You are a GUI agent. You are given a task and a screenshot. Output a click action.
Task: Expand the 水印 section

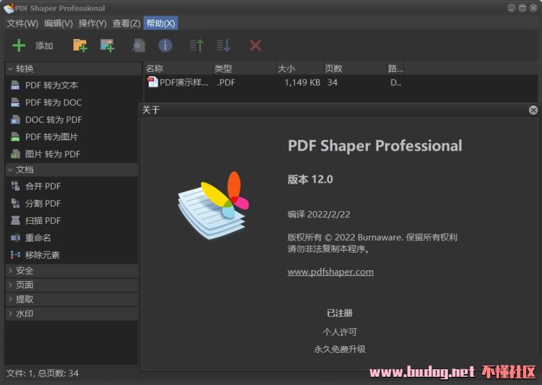pyautogui.click(x=10, y=313)
